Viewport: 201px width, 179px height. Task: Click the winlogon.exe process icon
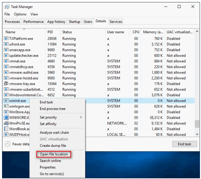(6, 106)
